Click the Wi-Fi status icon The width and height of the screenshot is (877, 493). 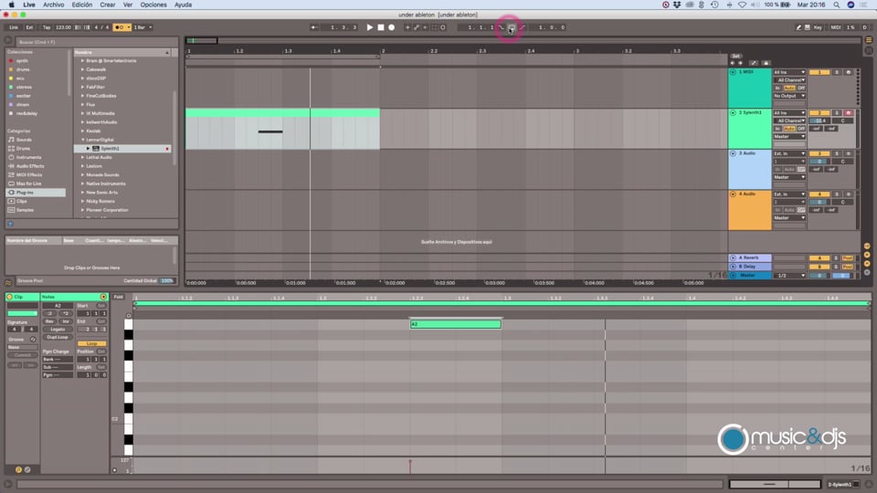pos(742,5)
